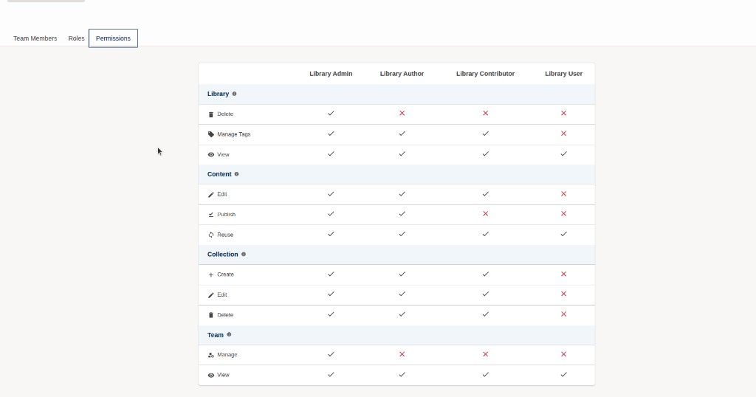Click the Publish row label
This screenshot has width=756, height=397.
(x=226, y=215)
